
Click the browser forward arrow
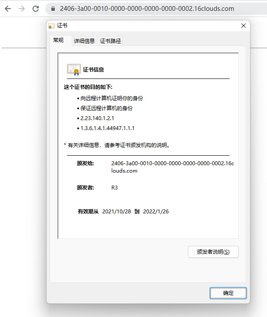(22, 9)
